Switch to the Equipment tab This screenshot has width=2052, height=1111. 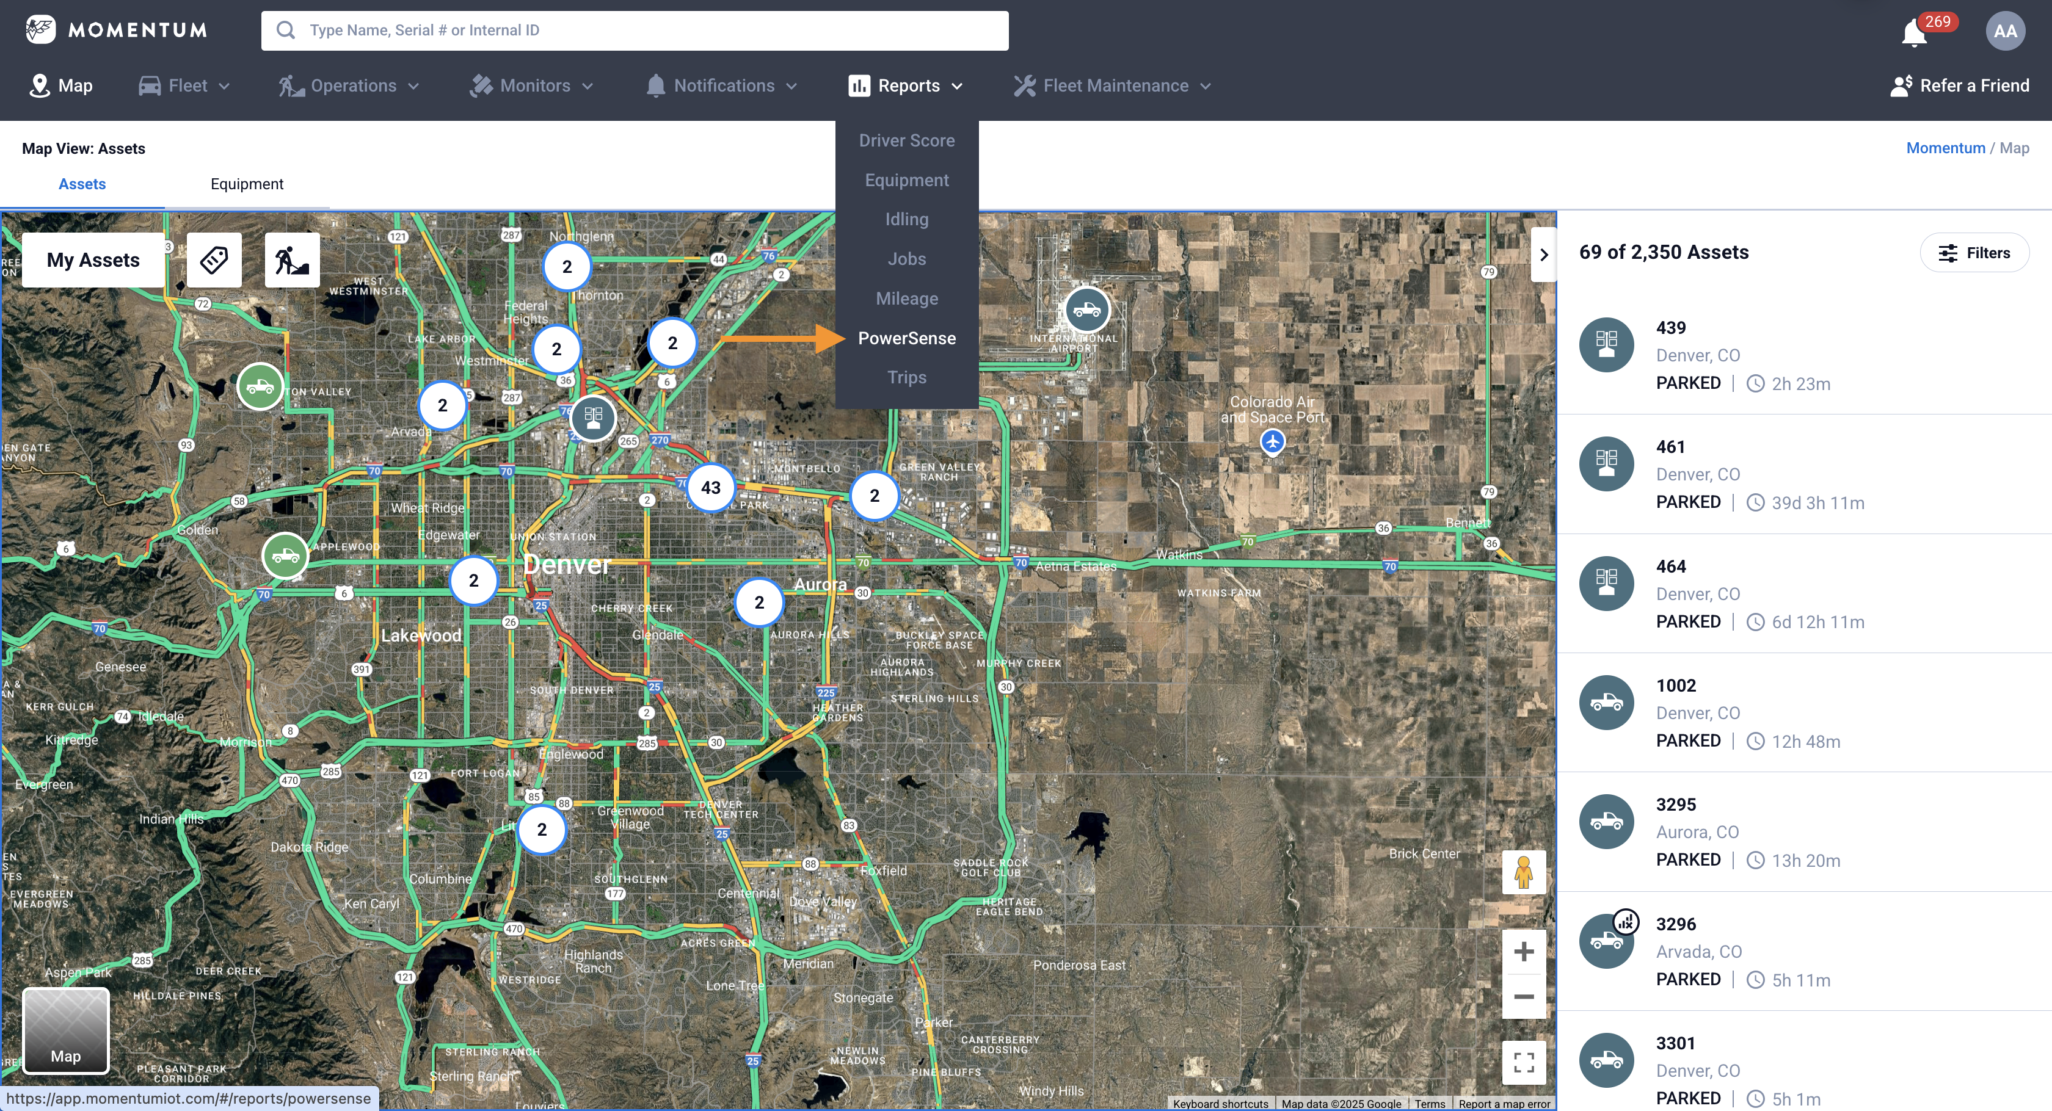click(x=246, y=184)
